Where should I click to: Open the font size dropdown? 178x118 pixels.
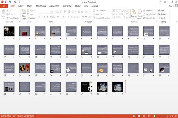point(55,12)
